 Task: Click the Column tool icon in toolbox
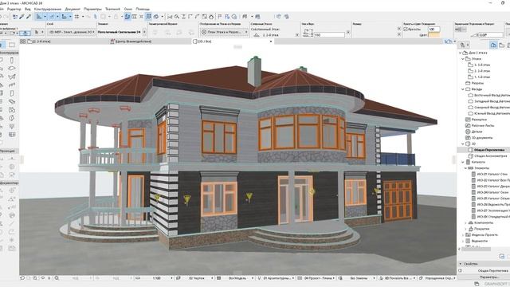pyautogui.click(x=12, y=61)
